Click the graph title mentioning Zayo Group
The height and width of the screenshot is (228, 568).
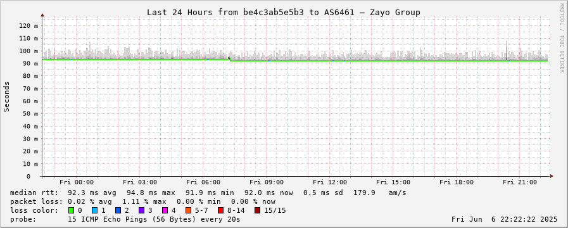tap(283, 12)
